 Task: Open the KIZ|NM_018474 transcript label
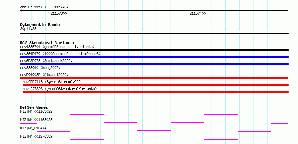click(x=33, y=128)
